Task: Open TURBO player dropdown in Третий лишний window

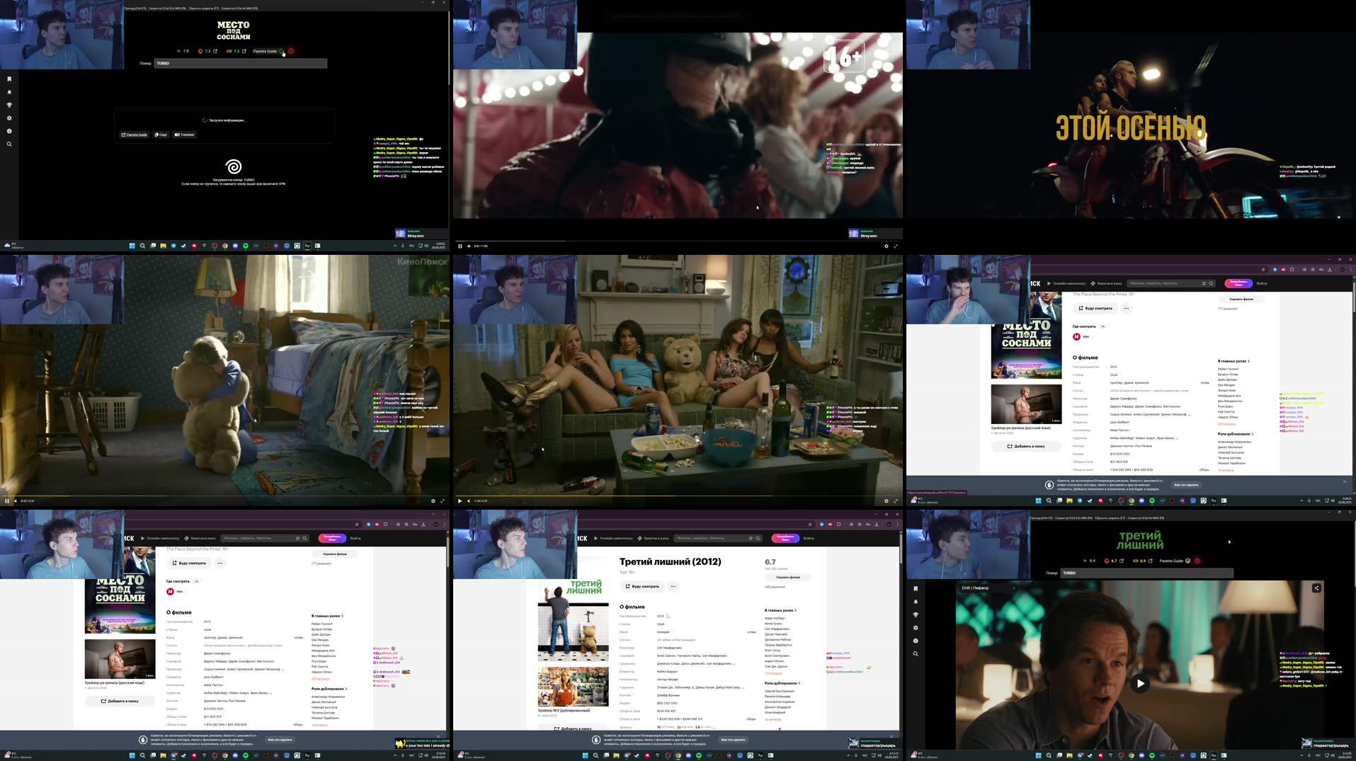Action: click(1147, 573)
